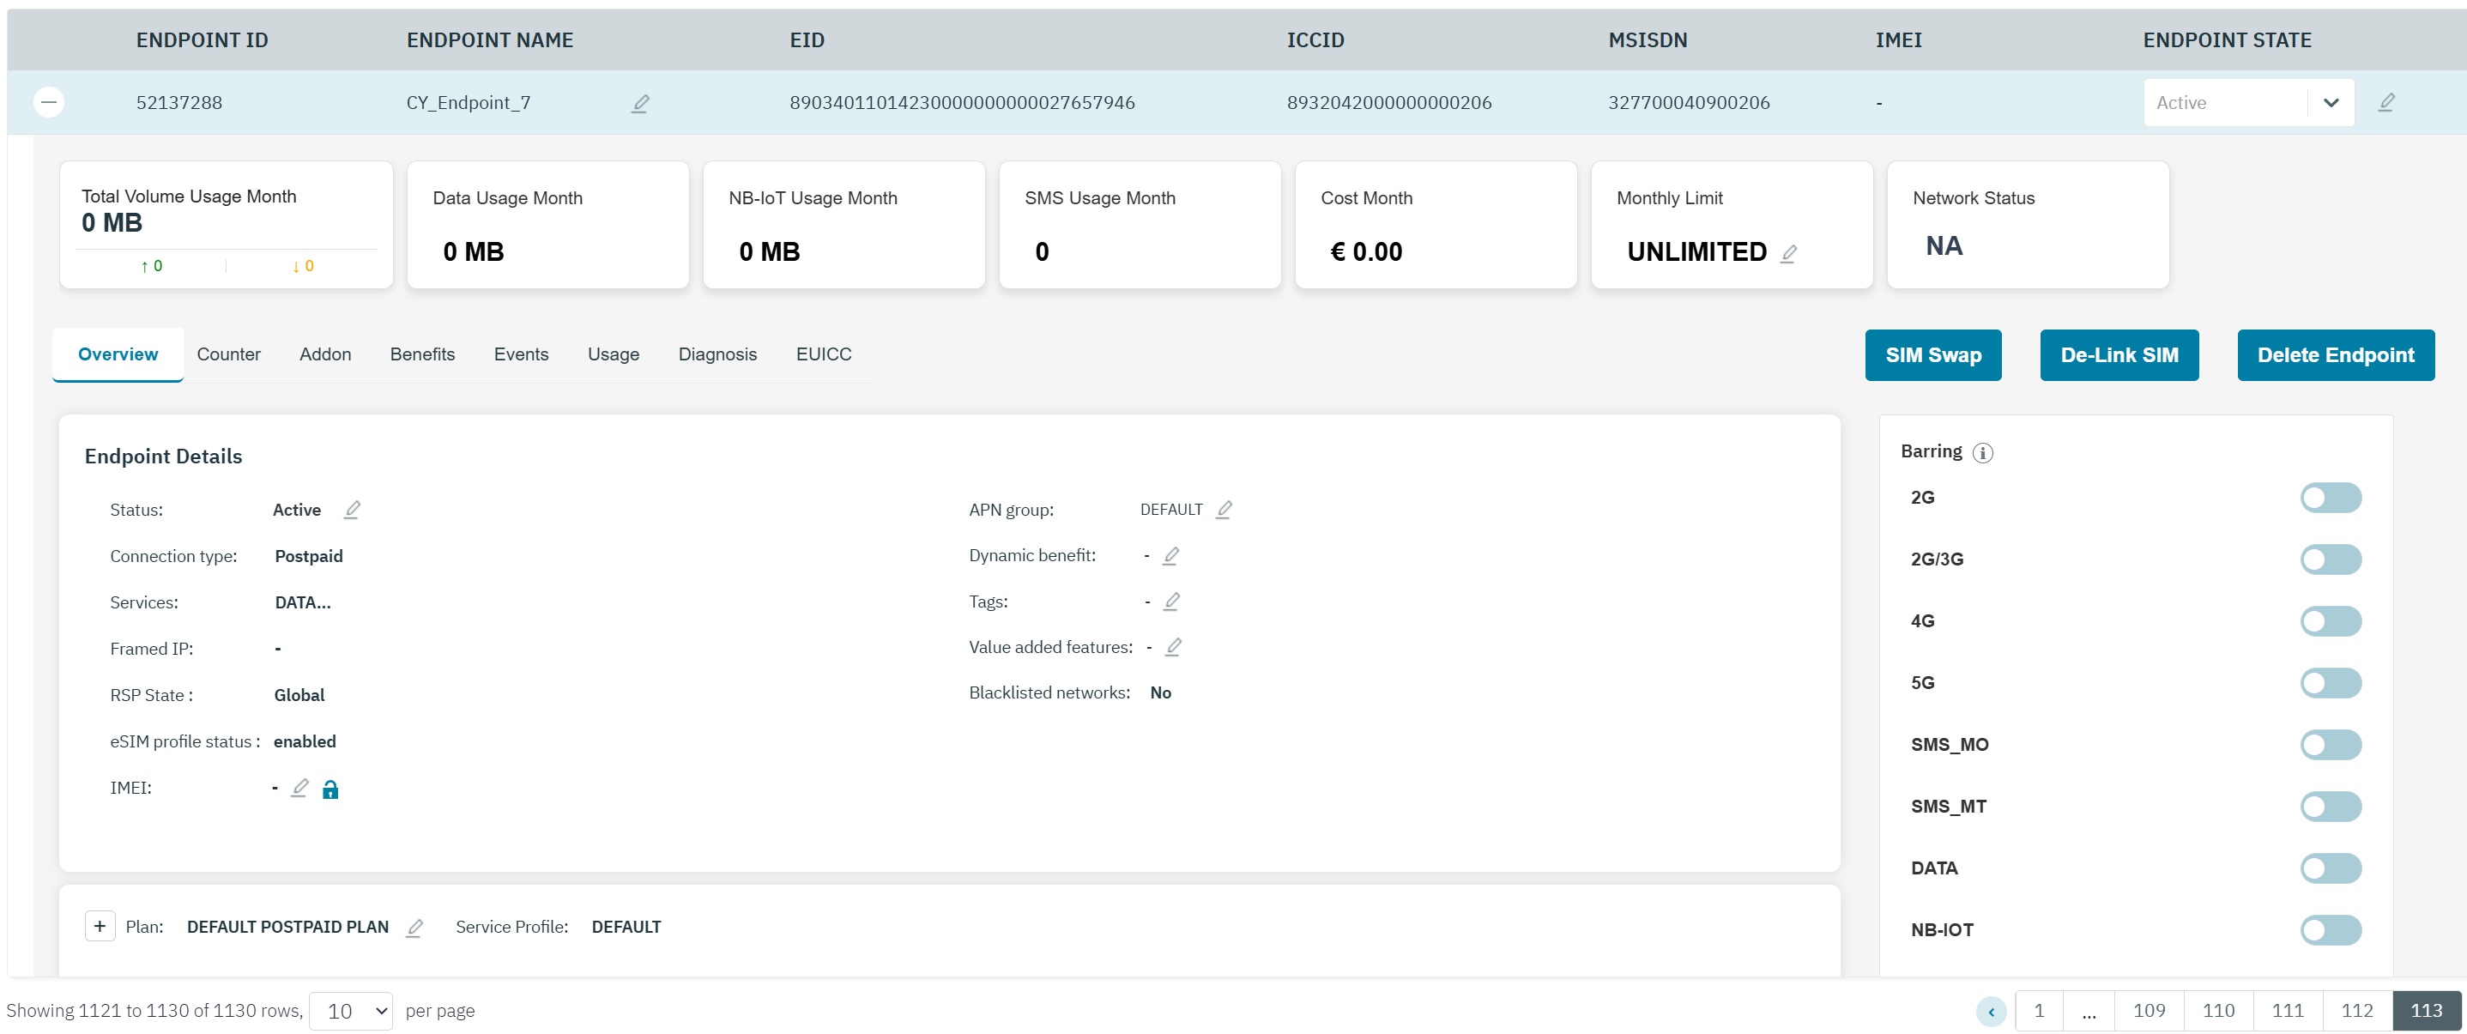Toggle 4G barring switch
Image resolution: width=2467 pixels, height=1034 pixels.
(2330, 621)
